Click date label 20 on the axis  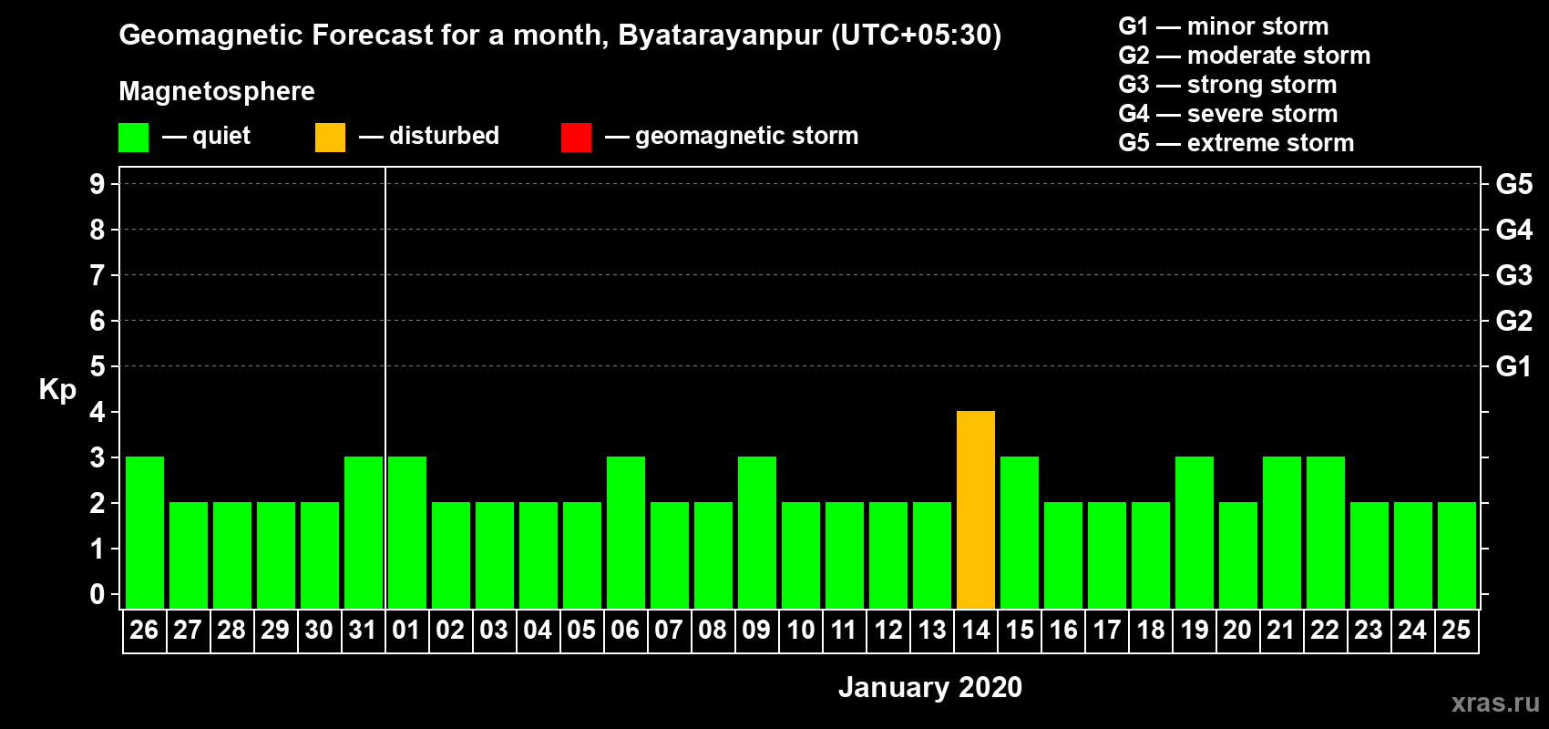pos(1237,630)
